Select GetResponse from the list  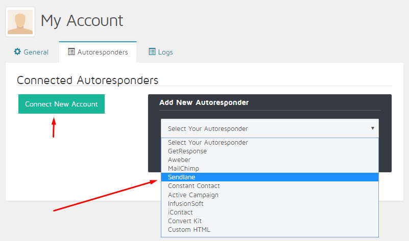pyautogui.click(x=270, y=151)
